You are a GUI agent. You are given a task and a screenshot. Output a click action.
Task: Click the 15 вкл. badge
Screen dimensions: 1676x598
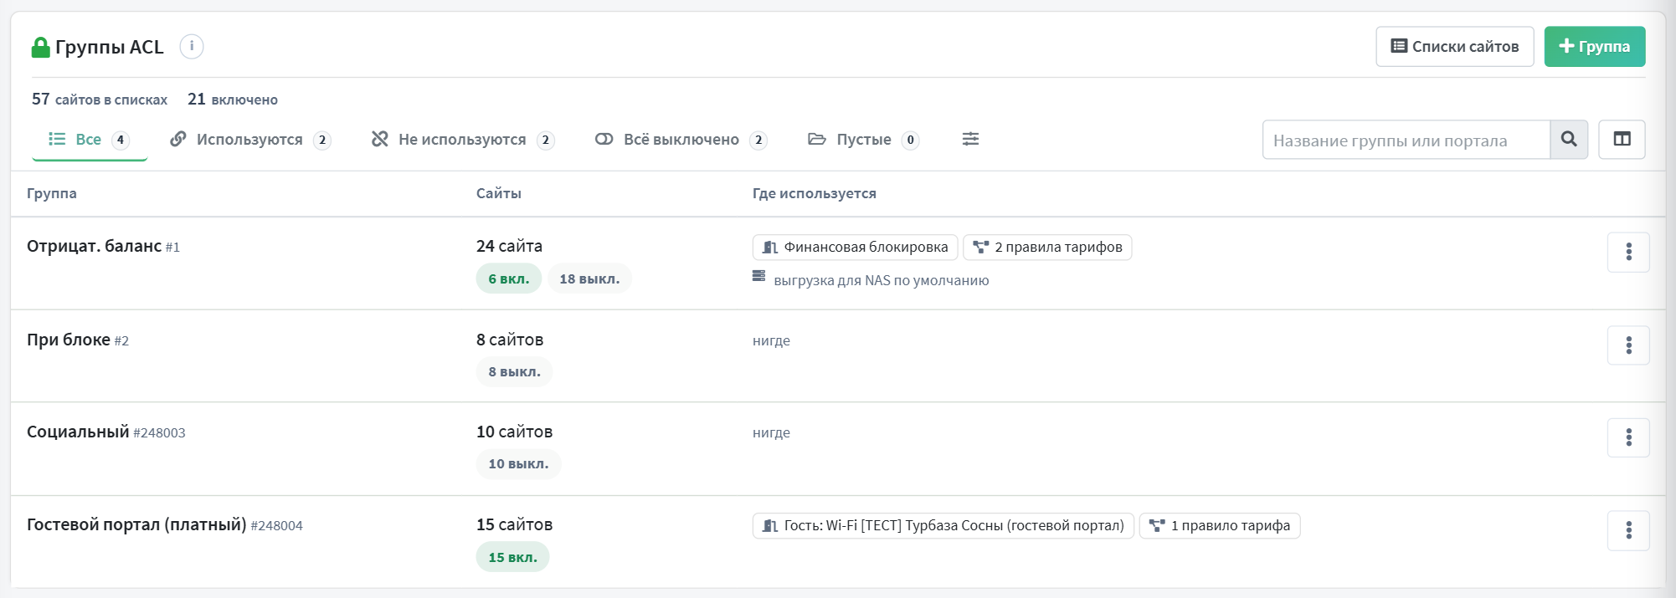pyautogui.click(x=512, y=557)
